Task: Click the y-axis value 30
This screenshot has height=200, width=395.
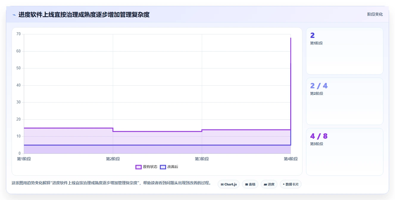Action: point(18,102)
